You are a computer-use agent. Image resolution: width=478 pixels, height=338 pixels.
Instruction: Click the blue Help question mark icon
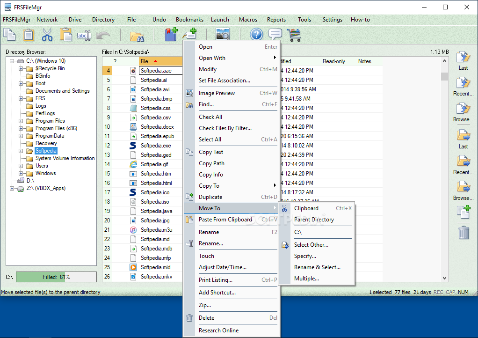coord(256,35)
